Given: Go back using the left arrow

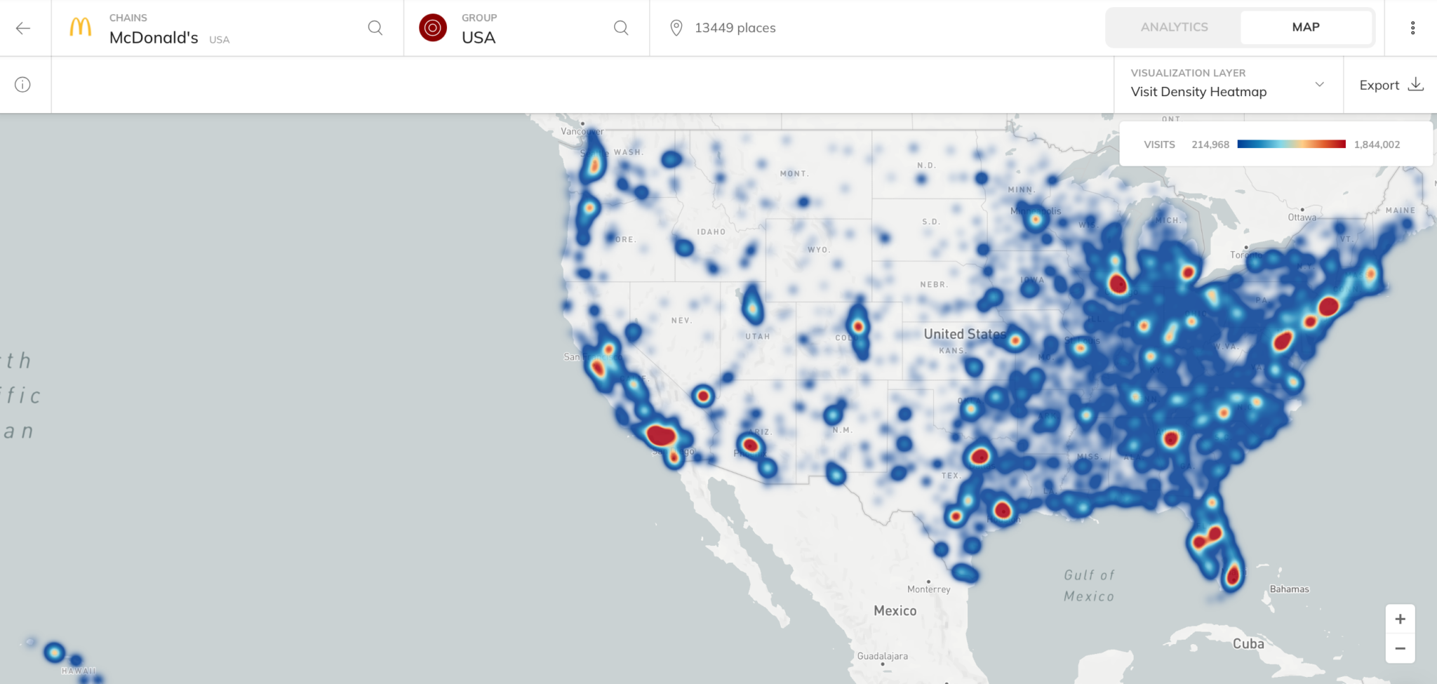Looking at the screenshot, I should coord(23,28).
